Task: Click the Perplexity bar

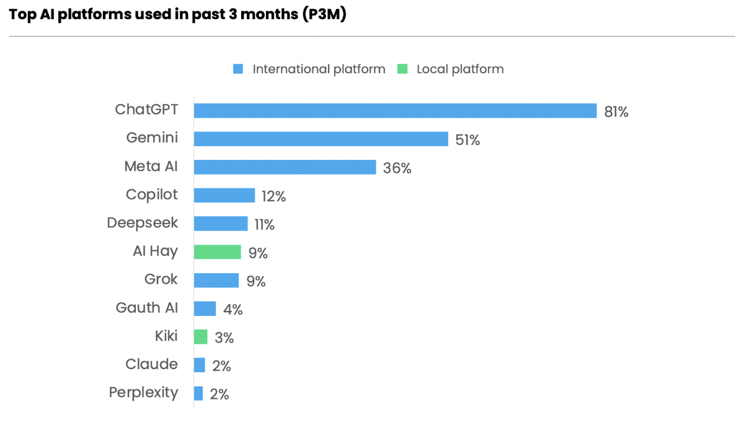Action: tap(198, 393)
